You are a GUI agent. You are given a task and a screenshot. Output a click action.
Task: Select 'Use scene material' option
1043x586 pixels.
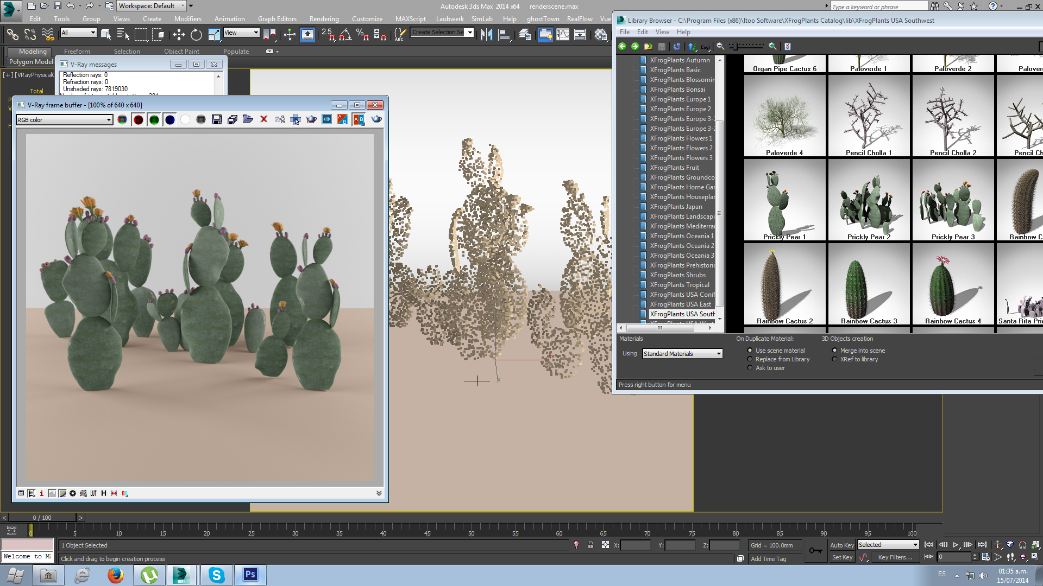(x=776, y=351)
